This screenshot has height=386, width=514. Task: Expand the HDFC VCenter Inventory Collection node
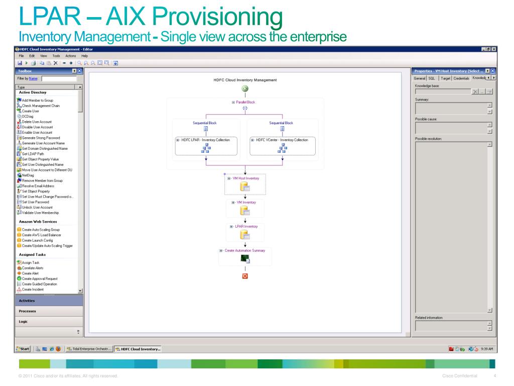pyautogui.click(x=252, y=140)
